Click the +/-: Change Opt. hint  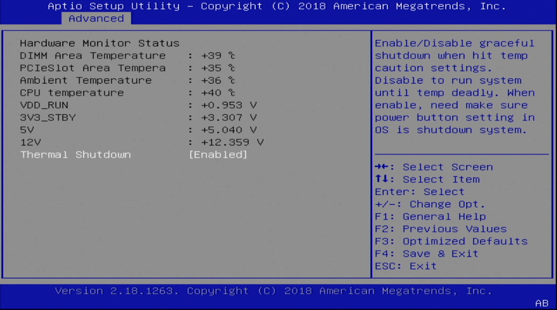tap(430, 204)
